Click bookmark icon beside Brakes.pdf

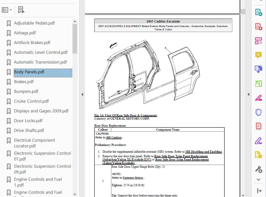pos(9,82)
